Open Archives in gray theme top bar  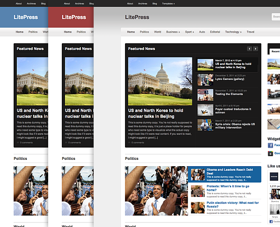(x=143, y=4)
